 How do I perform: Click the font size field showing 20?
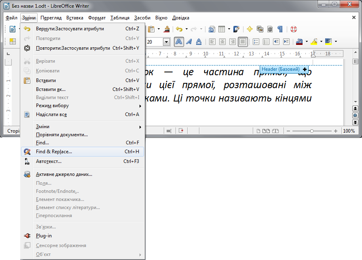click(155, 42)
